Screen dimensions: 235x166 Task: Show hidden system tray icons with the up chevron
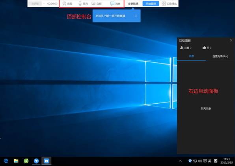180,161
